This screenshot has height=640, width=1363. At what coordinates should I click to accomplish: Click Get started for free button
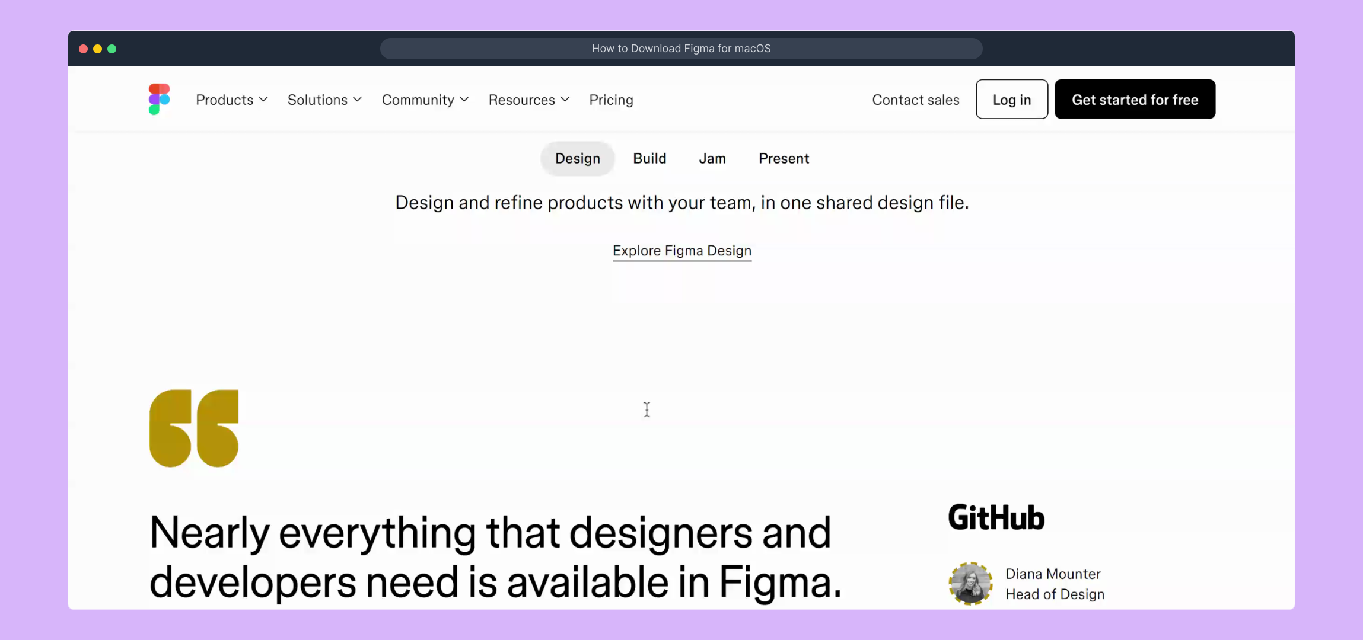click(x=1134, y=100)
